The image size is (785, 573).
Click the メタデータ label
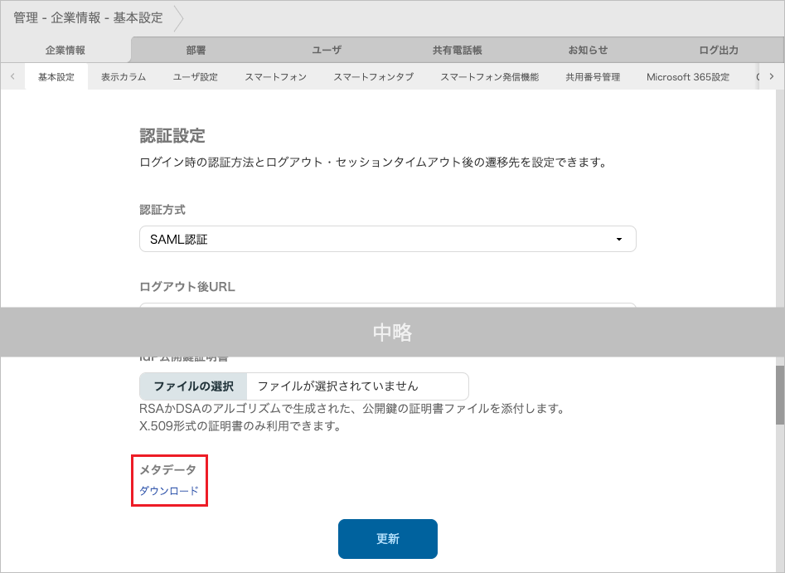pos(167,470)
